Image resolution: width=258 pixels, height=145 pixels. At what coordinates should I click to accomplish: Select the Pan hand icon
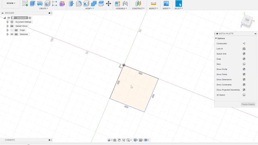[x=119, y=140]
